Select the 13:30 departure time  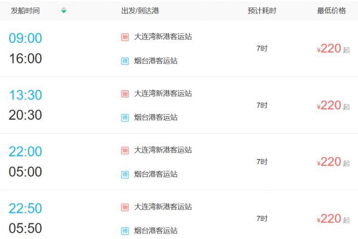point(26,95)
